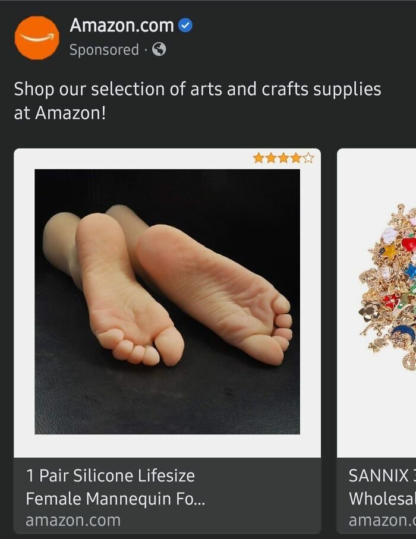Click the arts and crafts supplies caption

[198, 100]
